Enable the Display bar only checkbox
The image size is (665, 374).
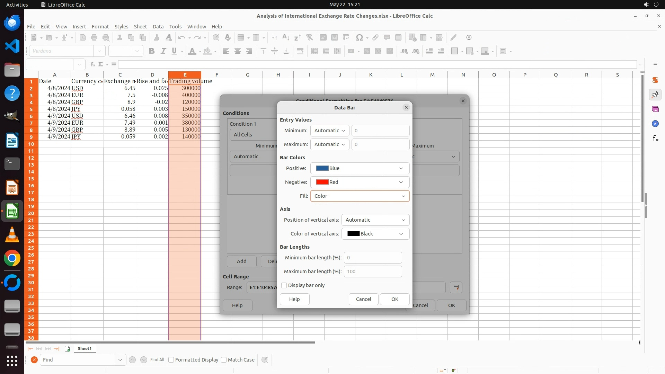tap(284, 285)
